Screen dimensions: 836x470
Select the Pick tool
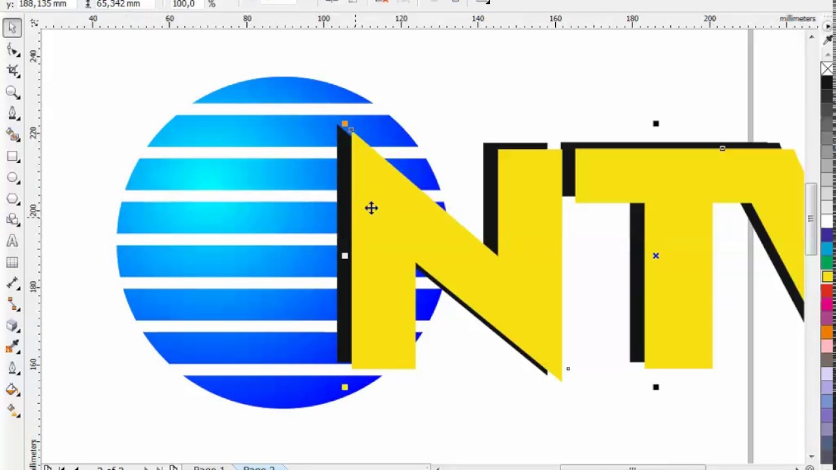click(x=12, y=27)
